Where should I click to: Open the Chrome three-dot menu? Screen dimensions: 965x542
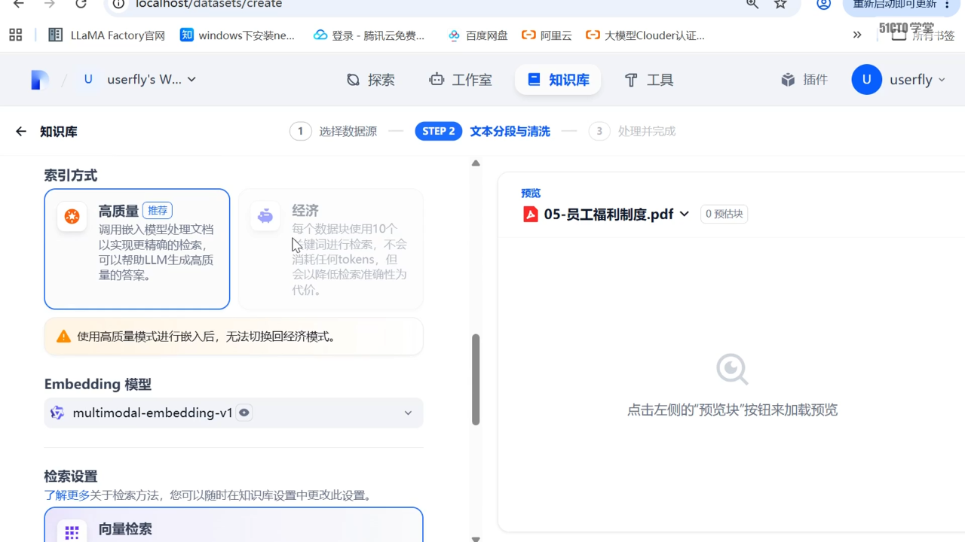coord(948,5)
